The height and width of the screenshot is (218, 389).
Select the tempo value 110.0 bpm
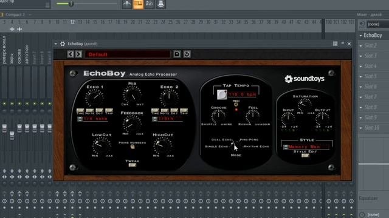(243, 94)
